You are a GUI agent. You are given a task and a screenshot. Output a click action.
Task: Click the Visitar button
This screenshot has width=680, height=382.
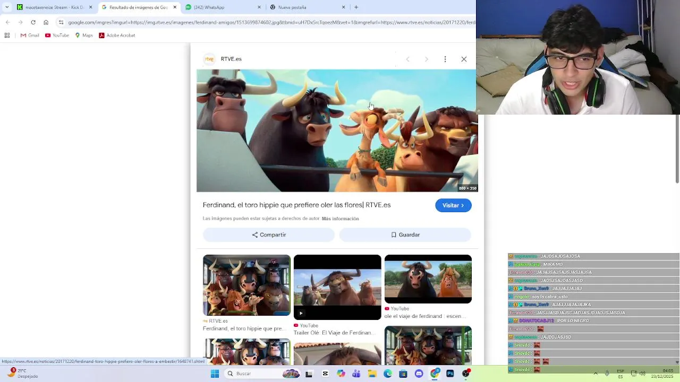pyautogui.click(x=453, y=205)
